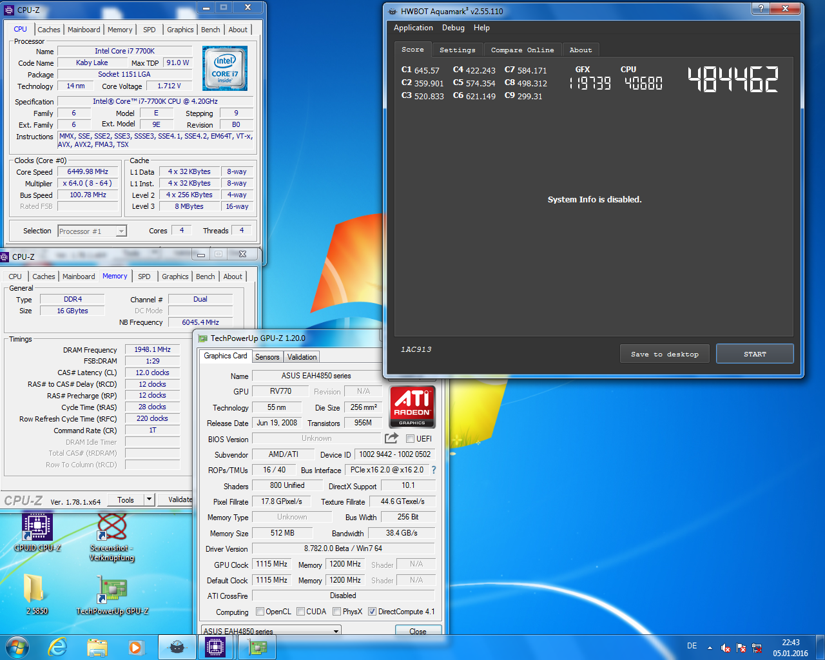
Task: Click the Tools button in CPU-Z
Action: pos(126,500)
